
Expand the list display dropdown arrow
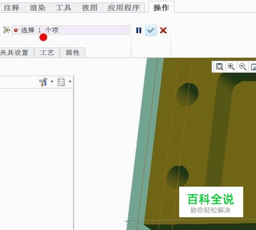[70, 82]
